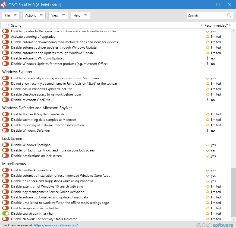This screenshot has height=228, width=236.
Task: Enable Disable Windows Defender switch
Action: click(x=6, y=130)
